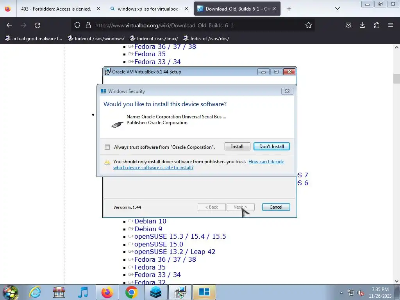
Task: Save page to Pocket
Action: coord(348,25)
